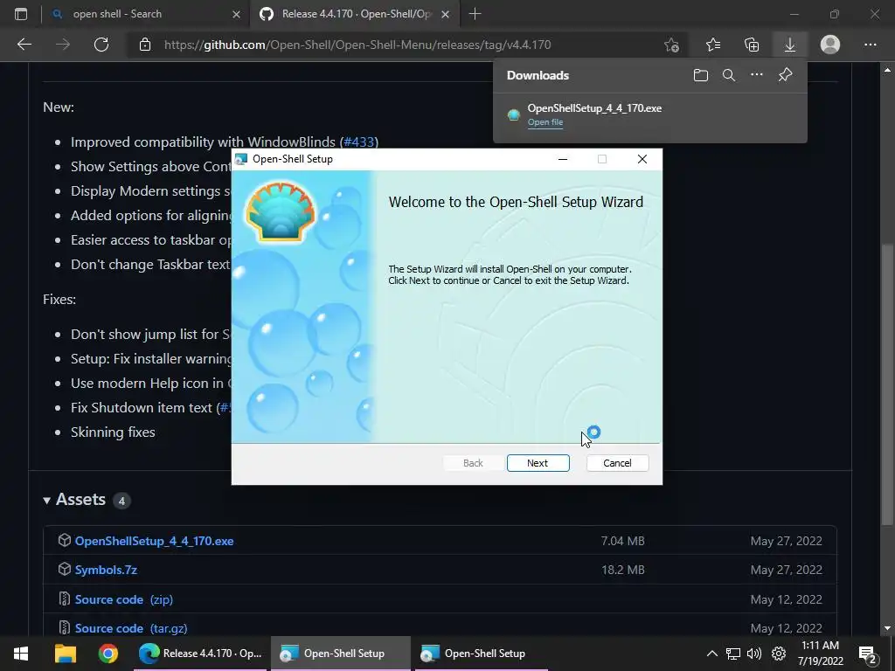Viewport: 895px width, 671px height.
Task: Refresh the GitHub release page
Action: point(101,45)
